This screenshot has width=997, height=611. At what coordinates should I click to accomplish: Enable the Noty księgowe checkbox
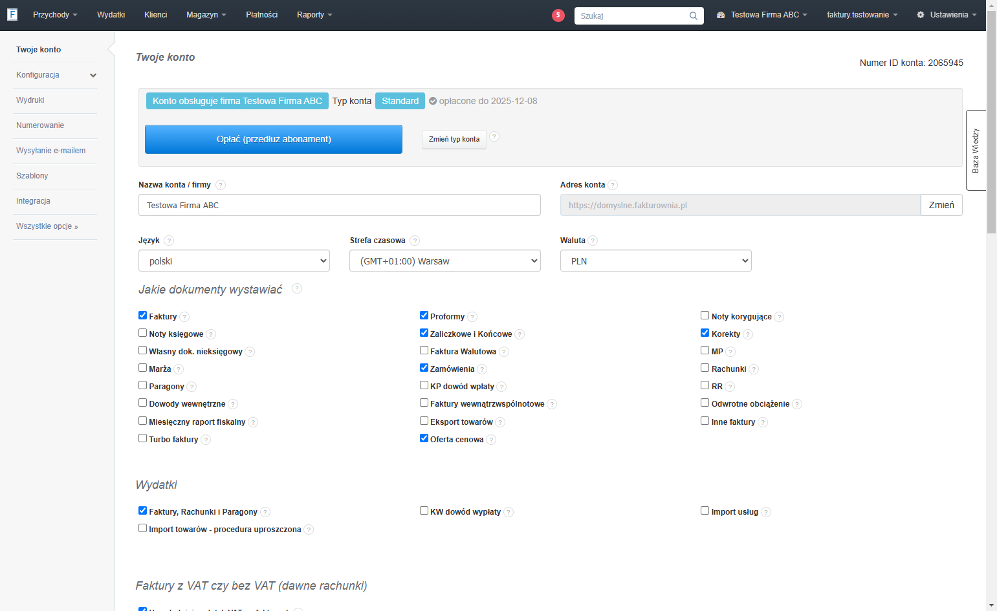(x=142, y=333)
